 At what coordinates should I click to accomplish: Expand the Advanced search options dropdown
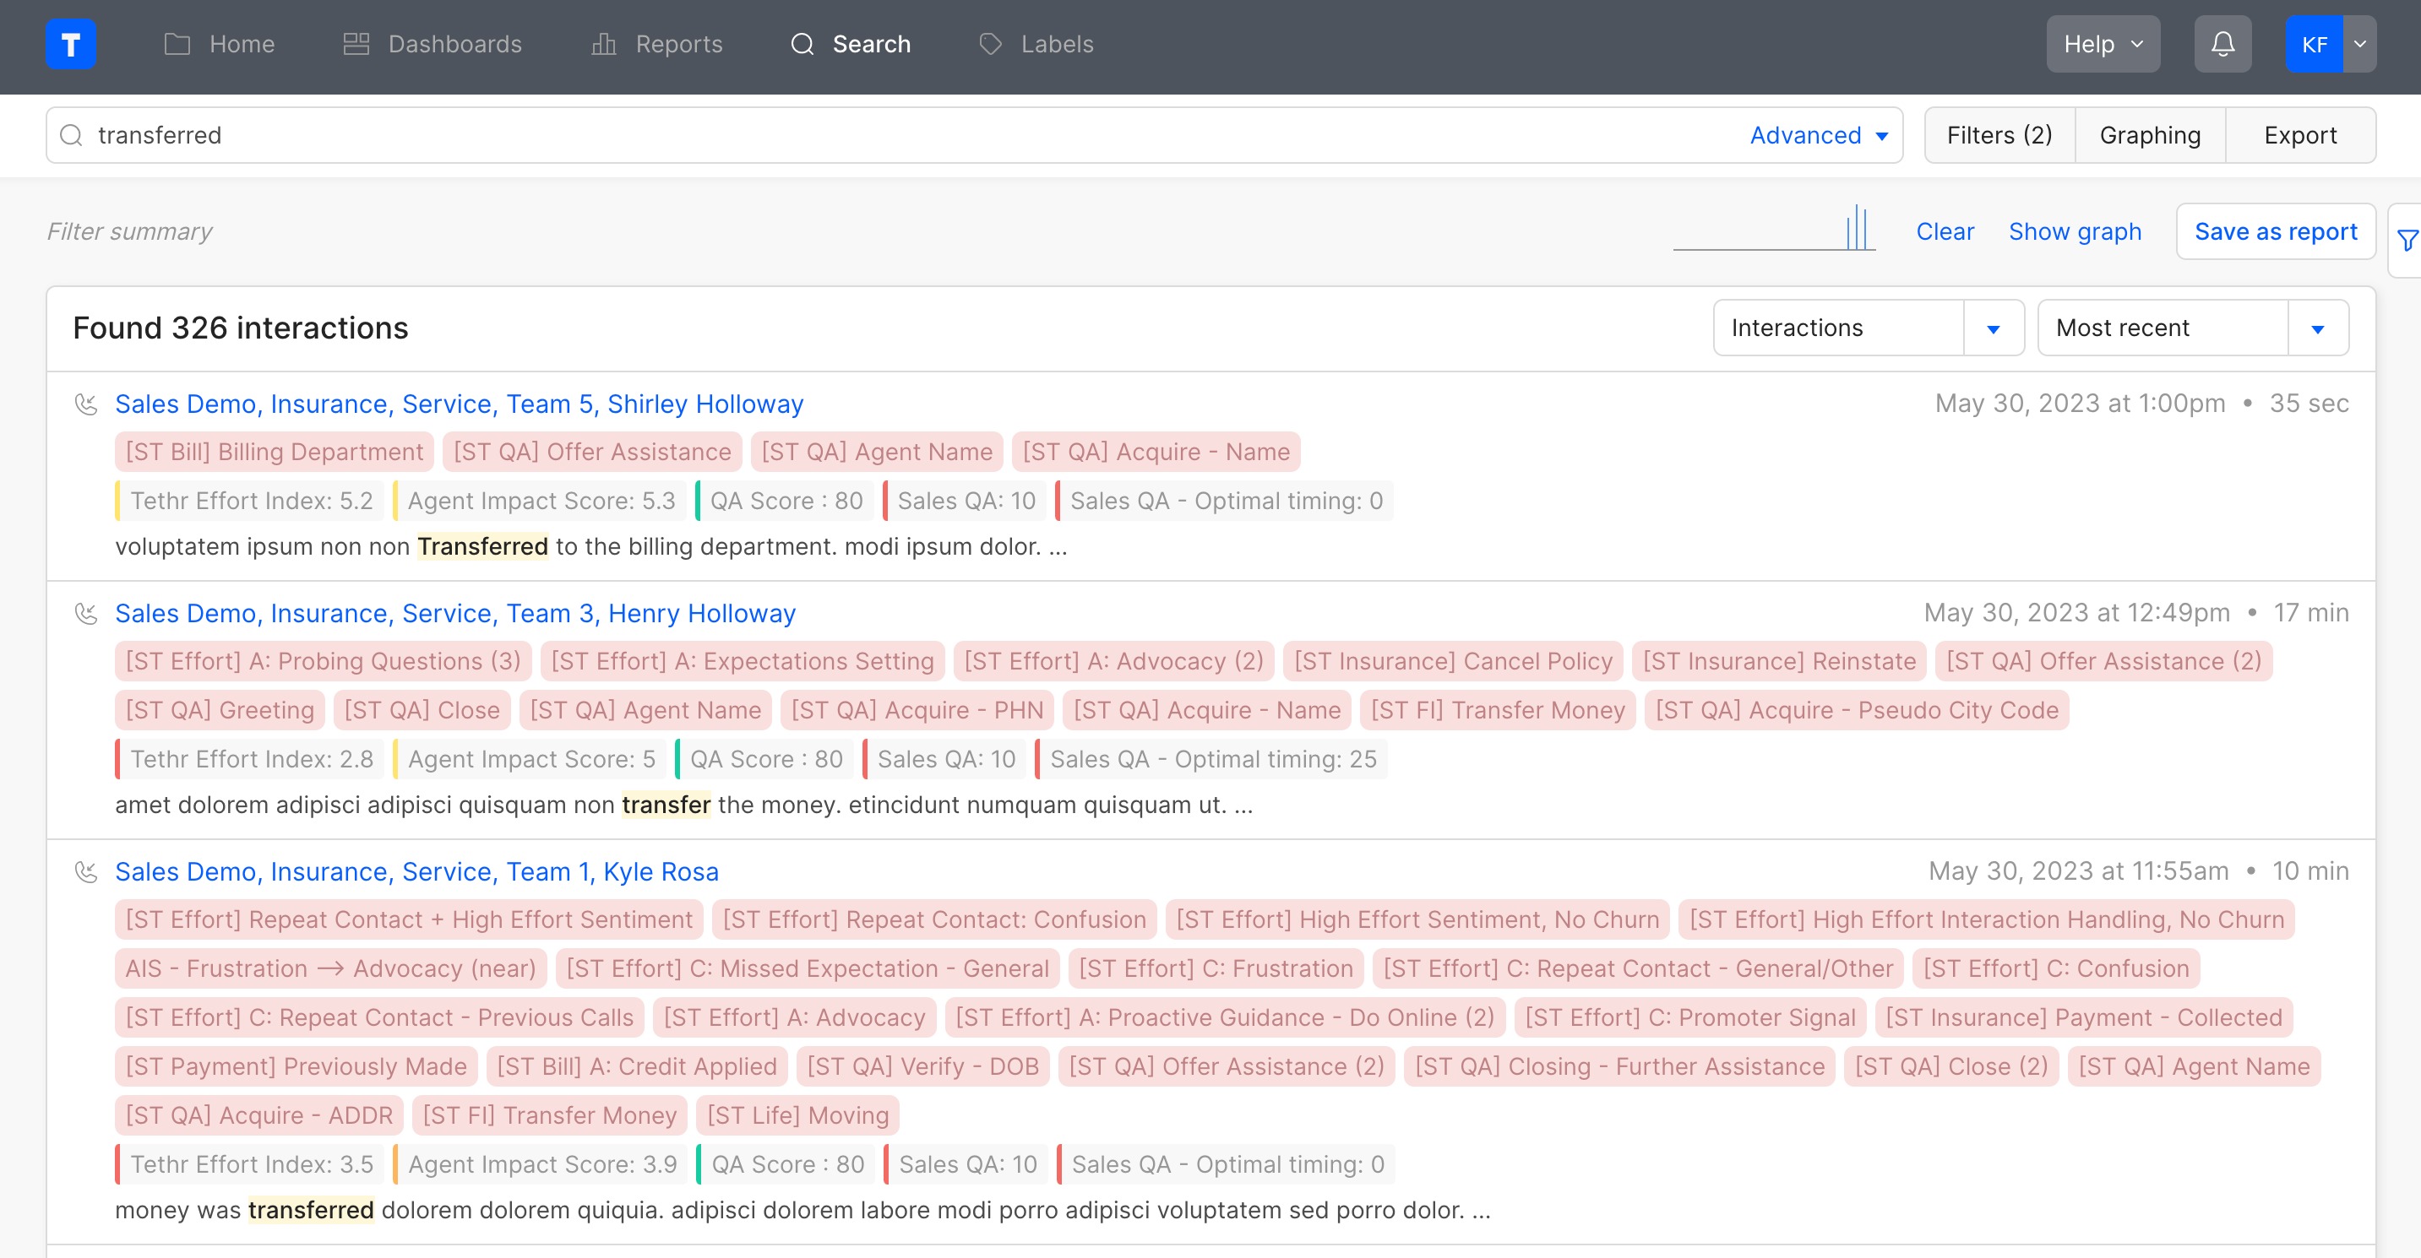(1819, 134)
